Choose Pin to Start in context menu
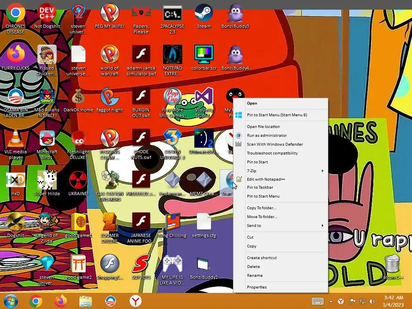The image size is (412, 309). (x=280, y=162)
